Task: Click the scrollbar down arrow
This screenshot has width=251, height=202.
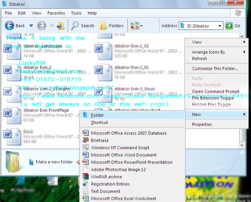Action: [x=242, y=145]
